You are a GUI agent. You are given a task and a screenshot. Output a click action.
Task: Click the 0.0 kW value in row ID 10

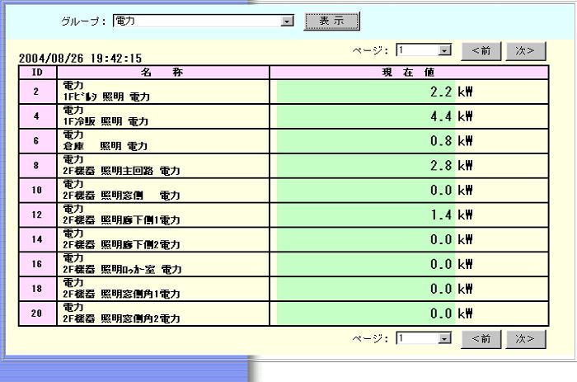(x=451, y=191)
